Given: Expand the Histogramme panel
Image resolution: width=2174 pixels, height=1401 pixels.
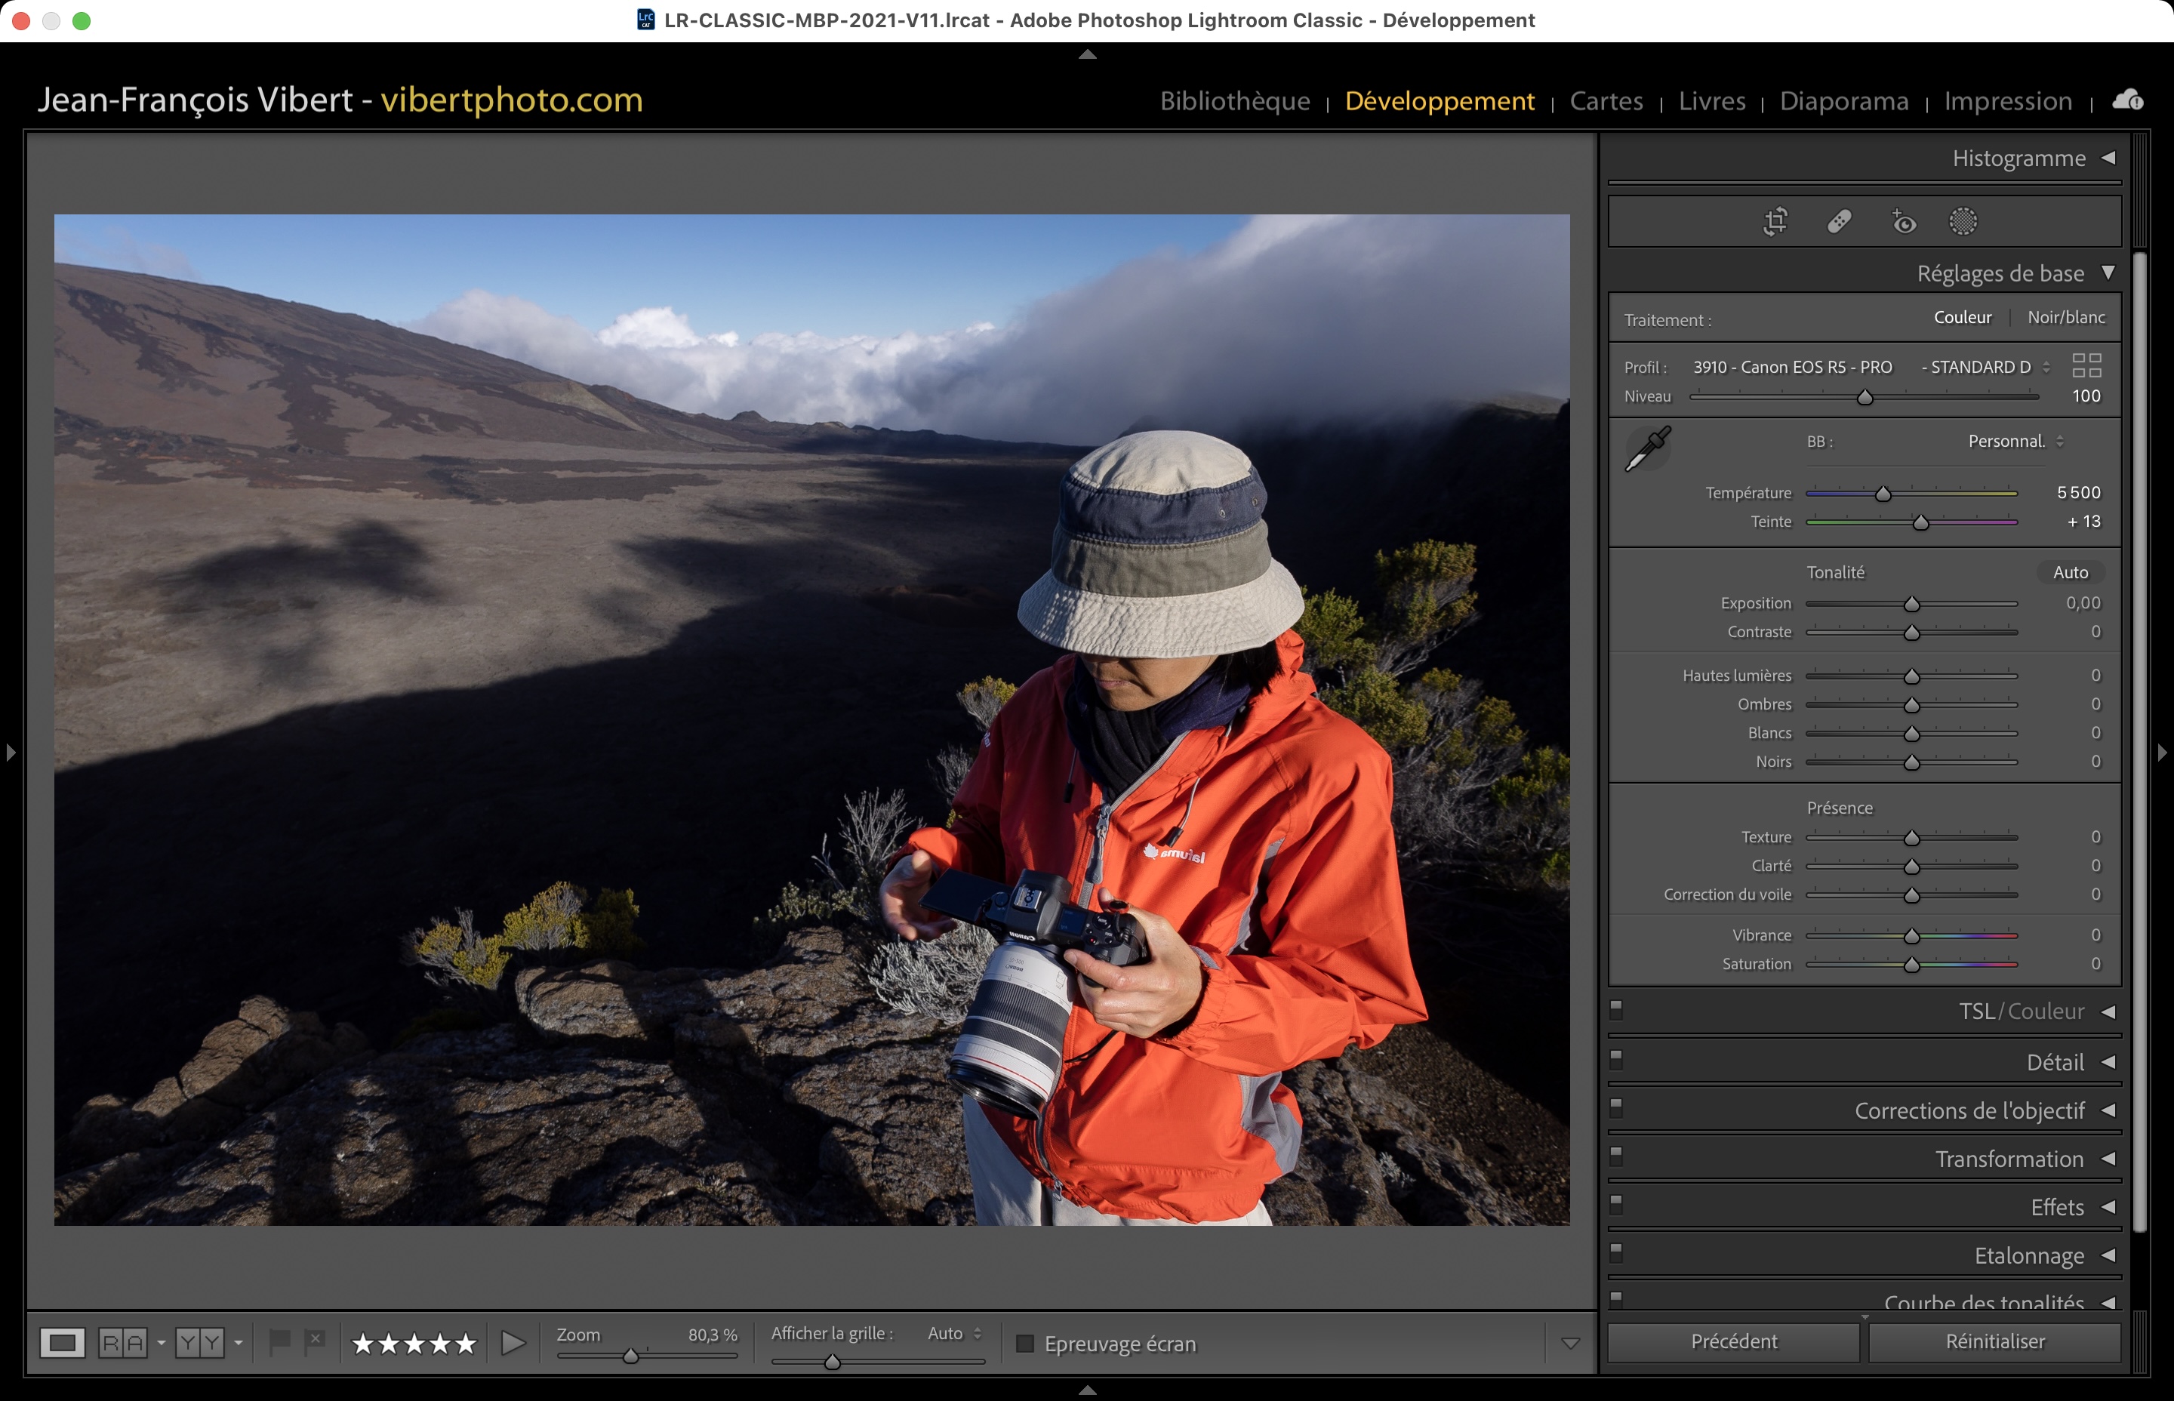Looking at the screenshot, I should click(x=2108, y=159).
